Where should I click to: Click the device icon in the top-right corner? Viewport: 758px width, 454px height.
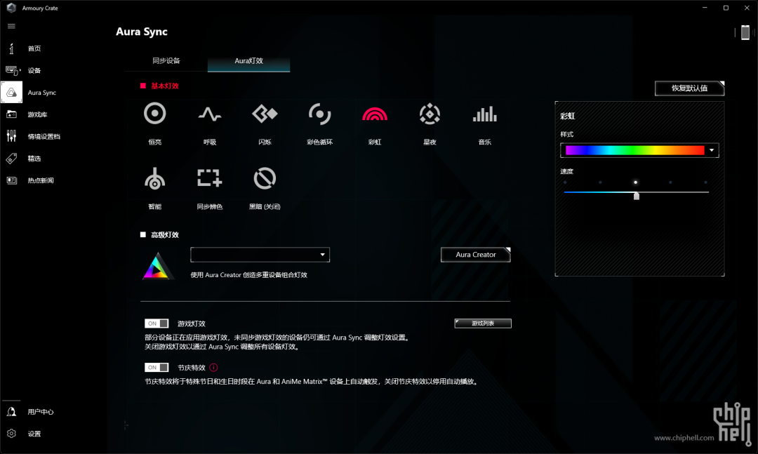tap(745, 32)
